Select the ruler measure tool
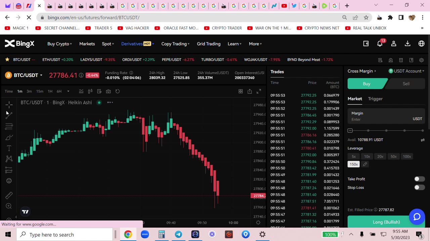430x241 pixels. click(9, 195)
